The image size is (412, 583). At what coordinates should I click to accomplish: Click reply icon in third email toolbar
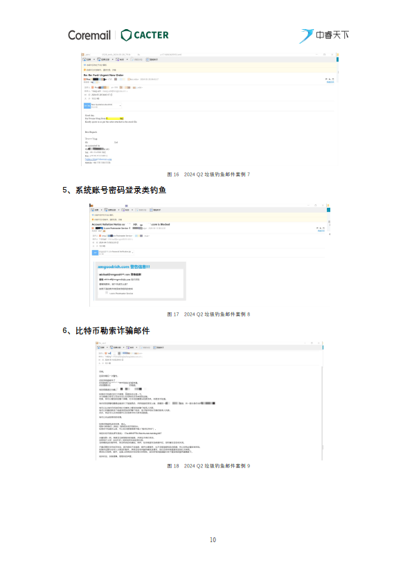[x=99, y=348]
